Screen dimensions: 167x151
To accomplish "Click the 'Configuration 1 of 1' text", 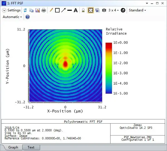I will point(137,140).
